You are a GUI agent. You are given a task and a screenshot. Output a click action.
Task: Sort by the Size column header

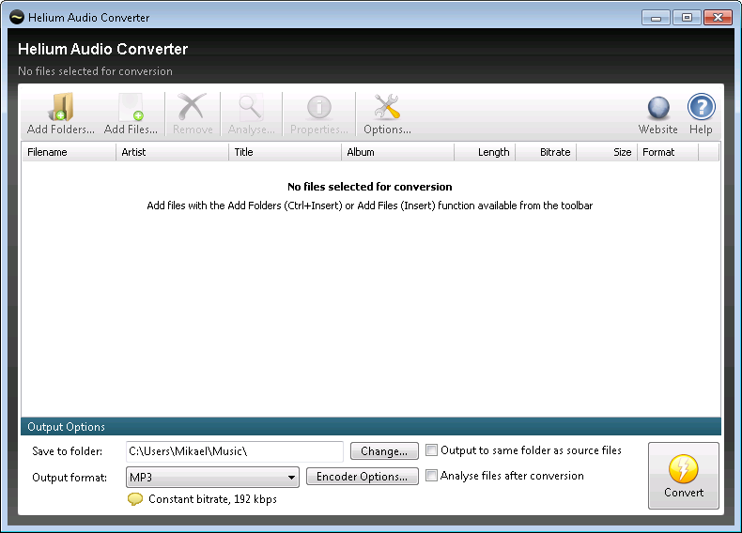[x=607, y=152]
